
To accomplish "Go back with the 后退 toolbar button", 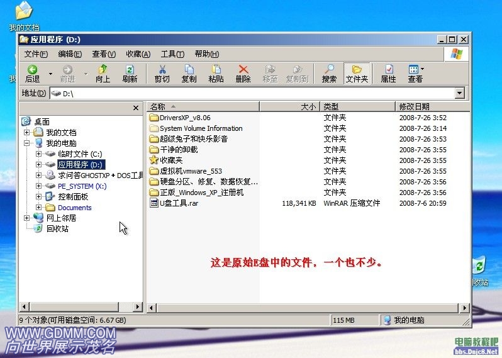I will 32,74.
